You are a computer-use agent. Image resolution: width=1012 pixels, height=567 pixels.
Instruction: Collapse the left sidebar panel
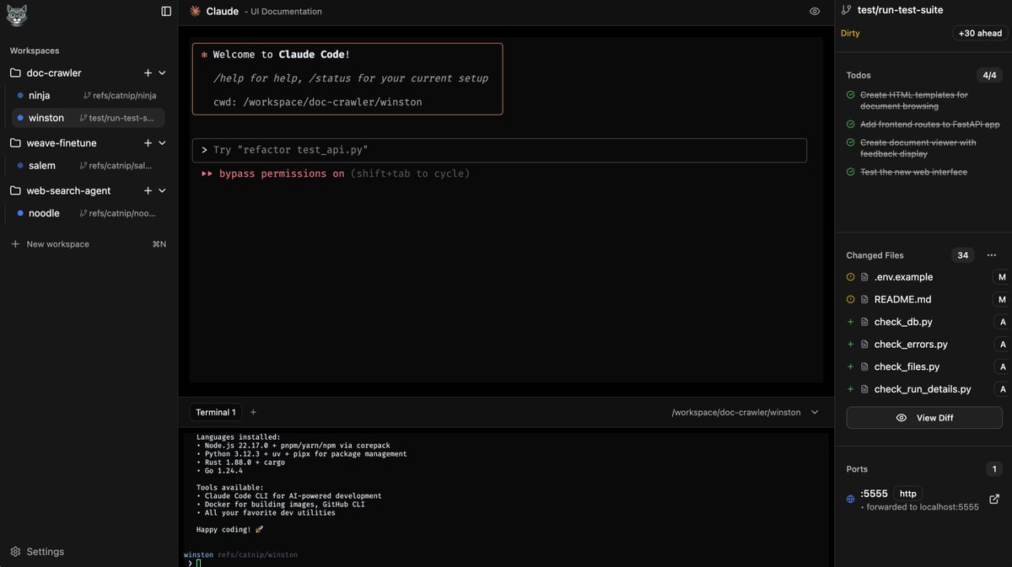[166, 11]
